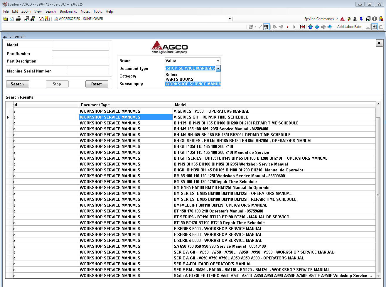Click the hierarchy tree command icon
This screenshot has height=287, width=386.
click(355, 19)
